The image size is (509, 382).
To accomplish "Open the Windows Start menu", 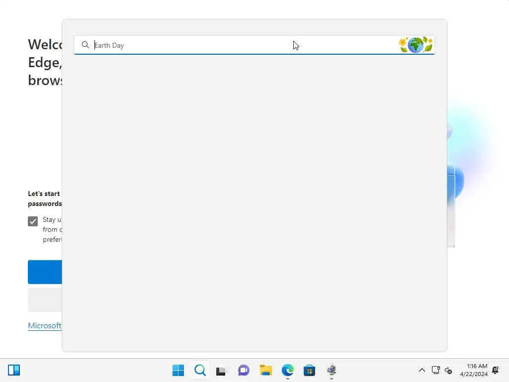I will coord(178,370).
